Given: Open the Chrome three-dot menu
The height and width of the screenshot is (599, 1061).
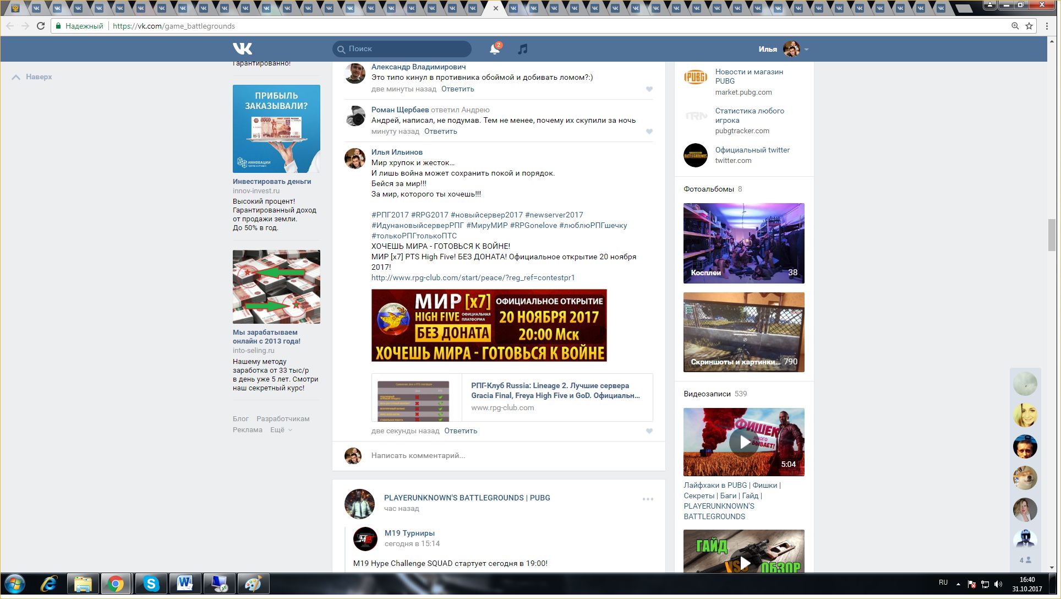Looking at the screenshot, I should pyautogui.click(x=1047, y=26).
